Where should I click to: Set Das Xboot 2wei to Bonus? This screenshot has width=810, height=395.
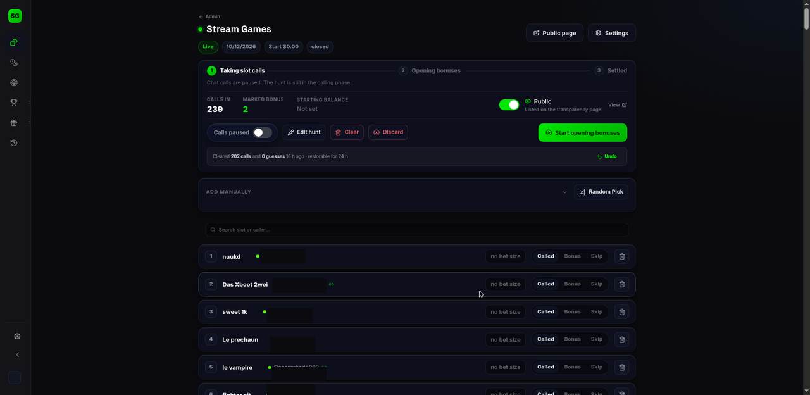tap(572, 284)
